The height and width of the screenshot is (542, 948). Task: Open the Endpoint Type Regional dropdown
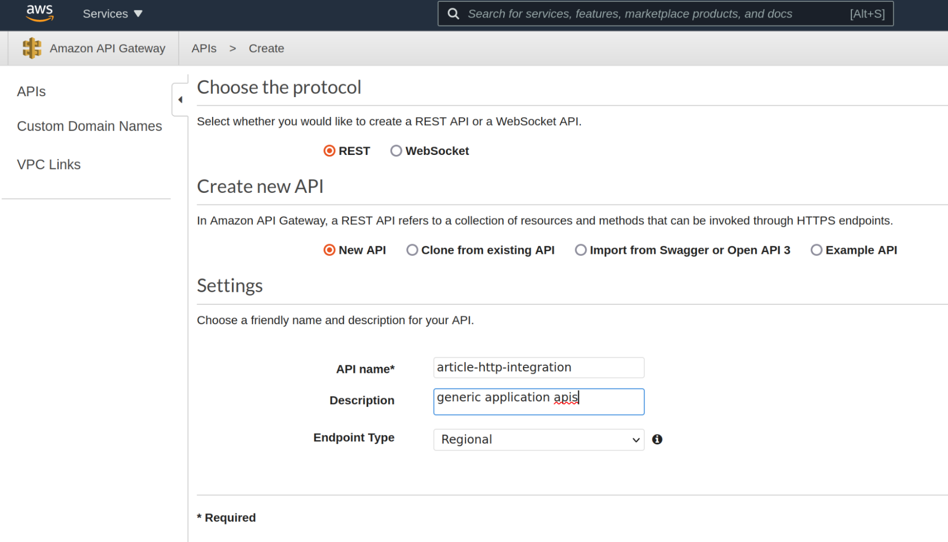point(538,439)
